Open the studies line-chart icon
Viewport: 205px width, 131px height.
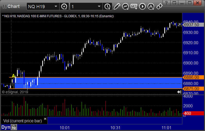[125, 6]
